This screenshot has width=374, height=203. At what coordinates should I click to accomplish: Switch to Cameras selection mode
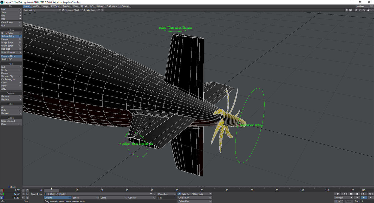click(141, 198)
